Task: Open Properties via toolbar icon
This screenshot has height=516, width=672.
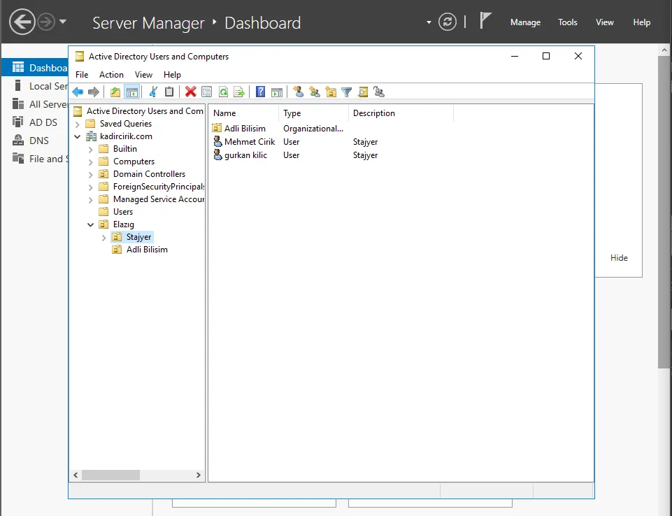Action: (206, 92)
